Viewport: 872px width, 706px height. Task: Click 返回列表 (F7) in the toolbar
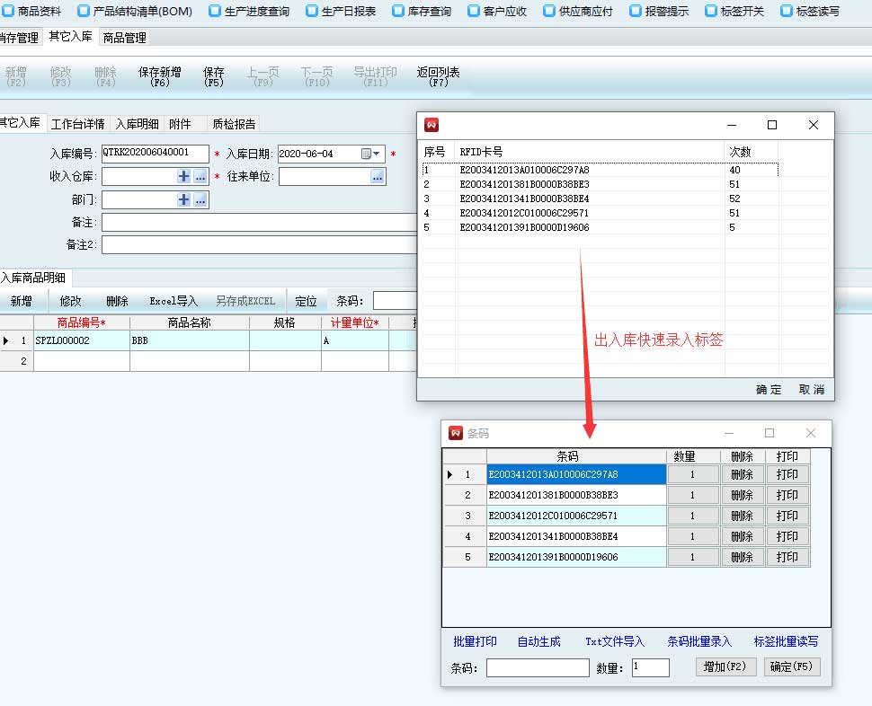(x=438, y=76)
